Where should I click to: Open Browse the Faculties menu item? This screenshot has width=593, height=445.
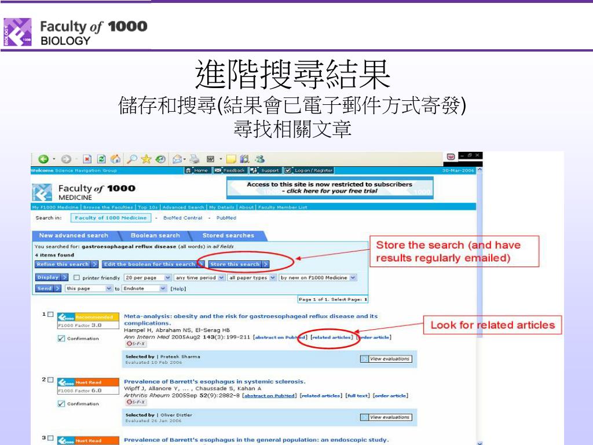tap(108, 207)
